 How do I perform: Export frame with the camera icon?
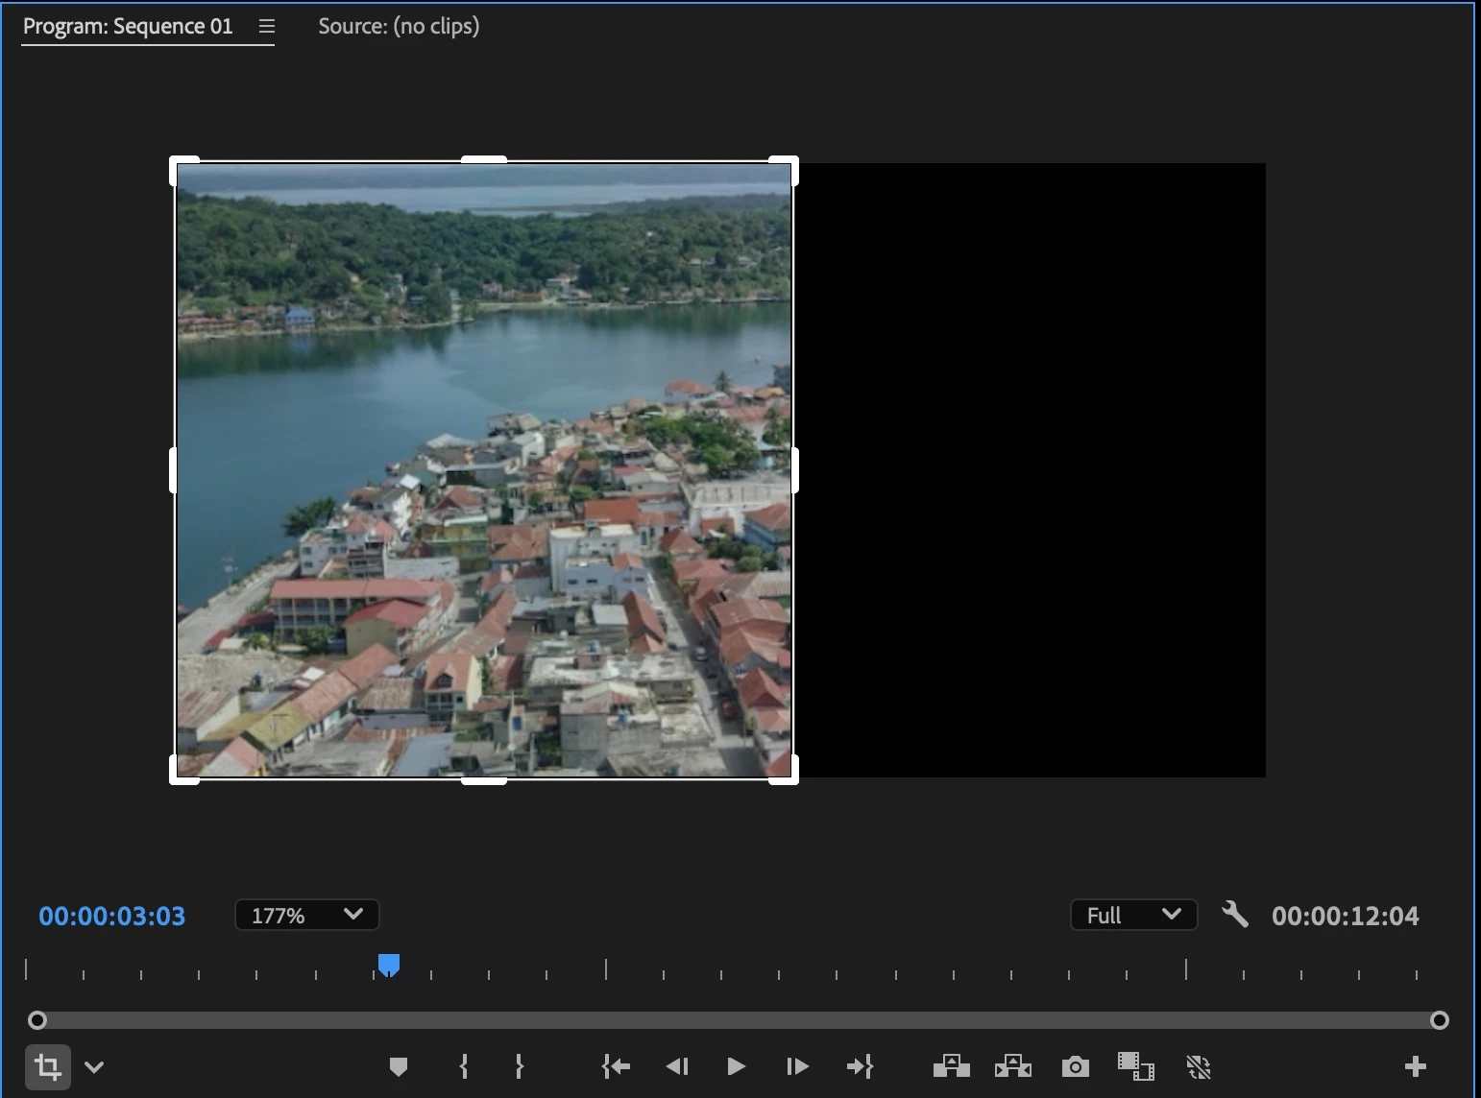(x=1075, y=1067)
